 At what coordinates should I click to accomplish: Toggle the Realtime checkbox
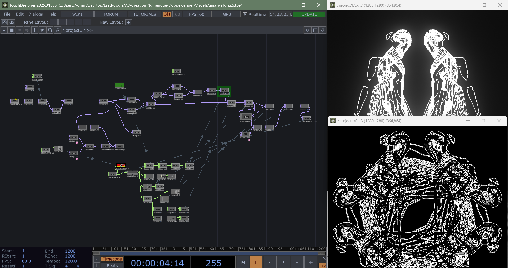(x=245, y=14)
